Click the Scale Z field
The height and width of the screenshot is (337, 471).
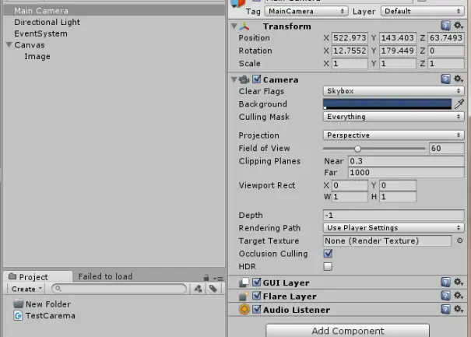coord(446,63)
